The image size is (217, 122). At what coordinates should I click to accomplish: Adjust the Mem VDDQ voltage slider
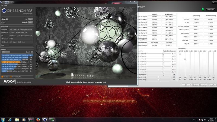point(191,76)
